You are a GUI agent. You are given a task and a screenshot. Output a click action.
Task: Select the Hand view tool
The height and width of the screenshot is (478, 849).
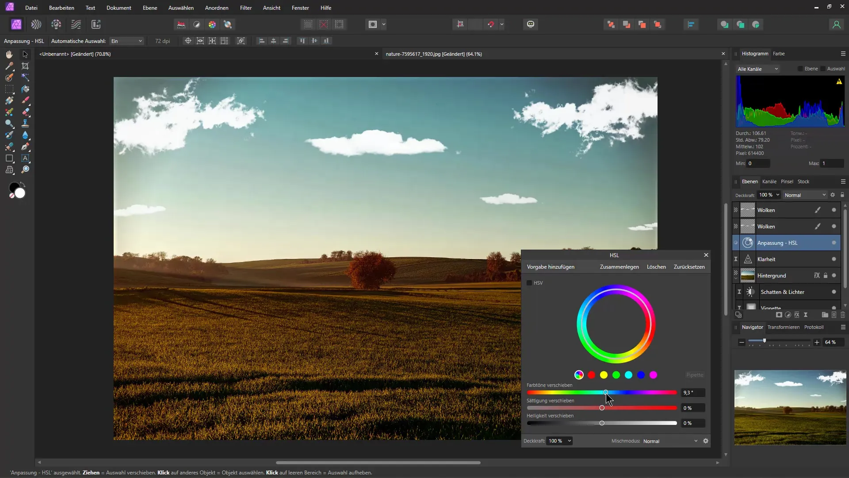click(9, 54)
